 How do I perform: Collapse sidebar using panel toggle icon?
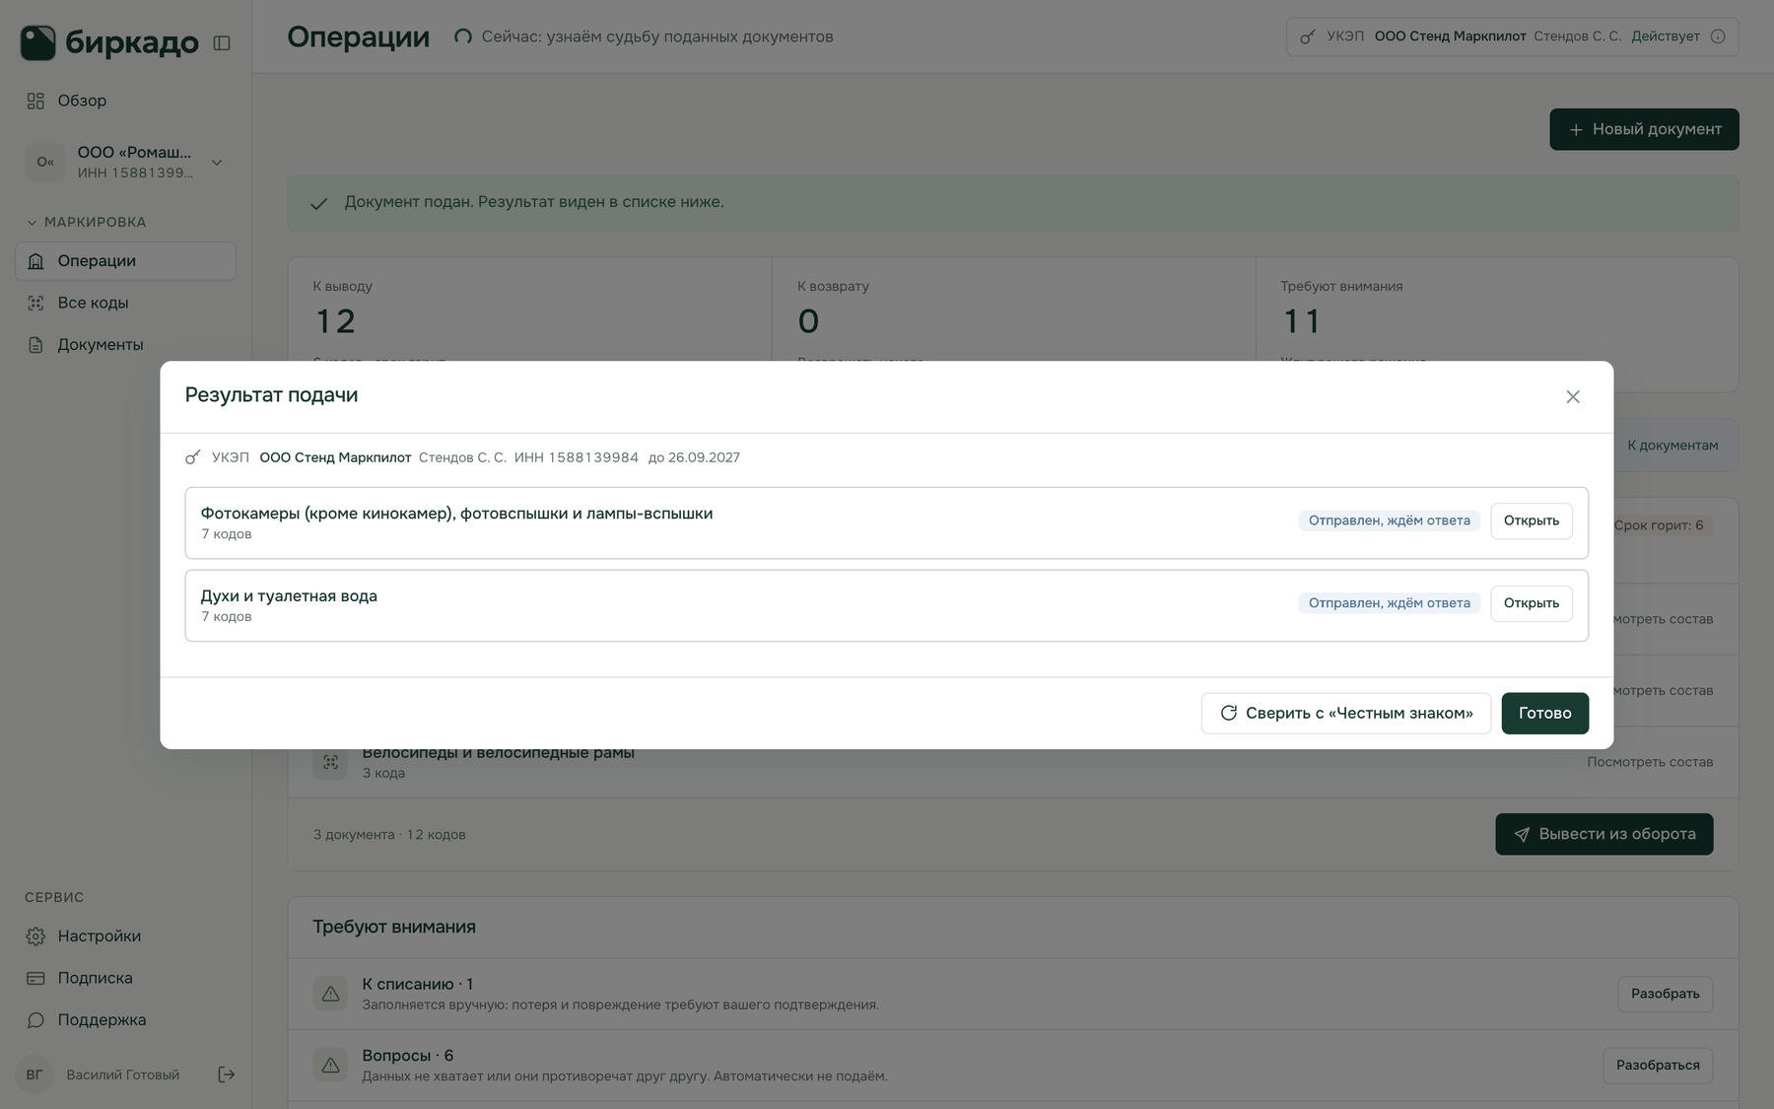[x=222, y=43]
